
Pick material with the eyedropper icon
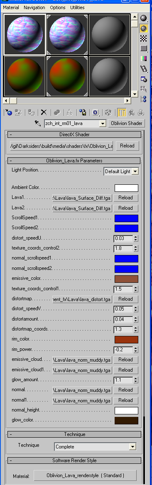click(38, 123)
